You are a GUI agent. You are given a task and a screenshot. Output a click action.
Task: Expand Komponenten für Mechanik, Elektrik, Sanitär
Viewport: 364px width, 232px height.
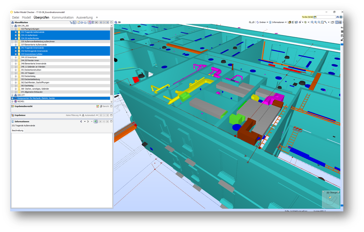pos(12,98)
